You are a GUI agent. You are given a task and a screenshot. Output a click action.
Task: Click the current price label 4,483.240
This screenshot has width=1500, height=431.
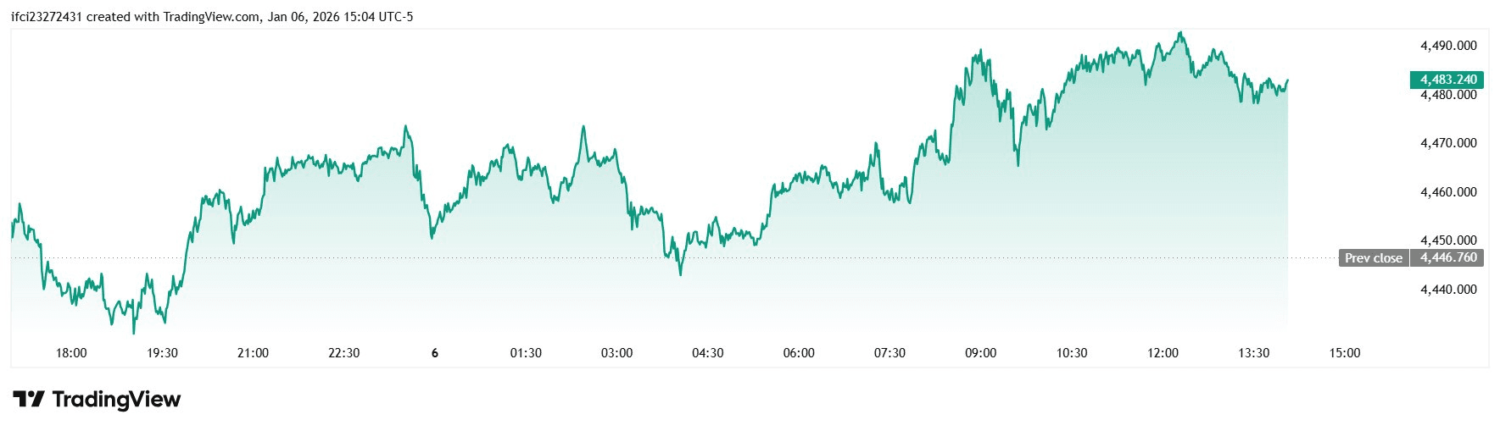1447,80
